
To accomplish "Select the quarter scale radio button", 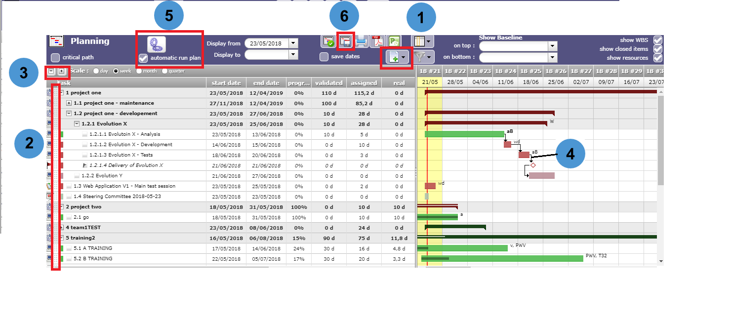I will (164, 71).
